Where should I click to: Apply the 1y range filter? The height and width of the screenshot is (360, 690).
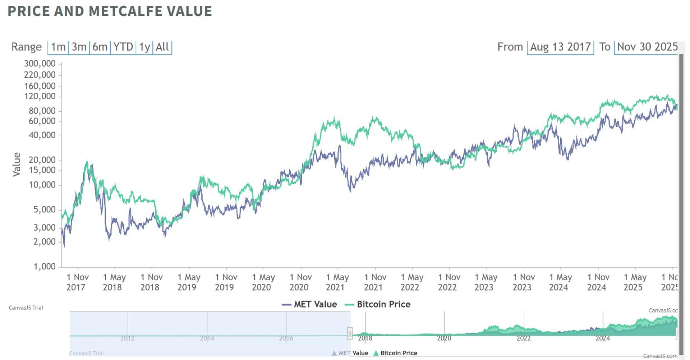(x=145, y=47)
